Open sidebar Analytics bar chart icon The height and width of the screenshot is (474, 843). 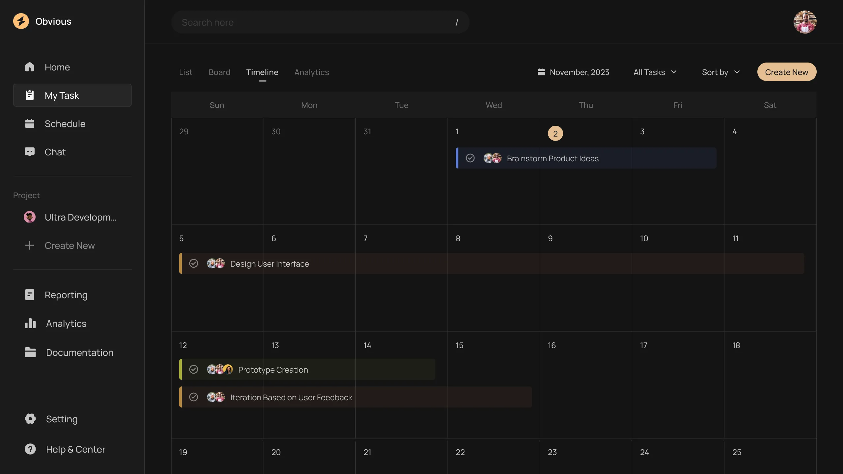(30, 323)
